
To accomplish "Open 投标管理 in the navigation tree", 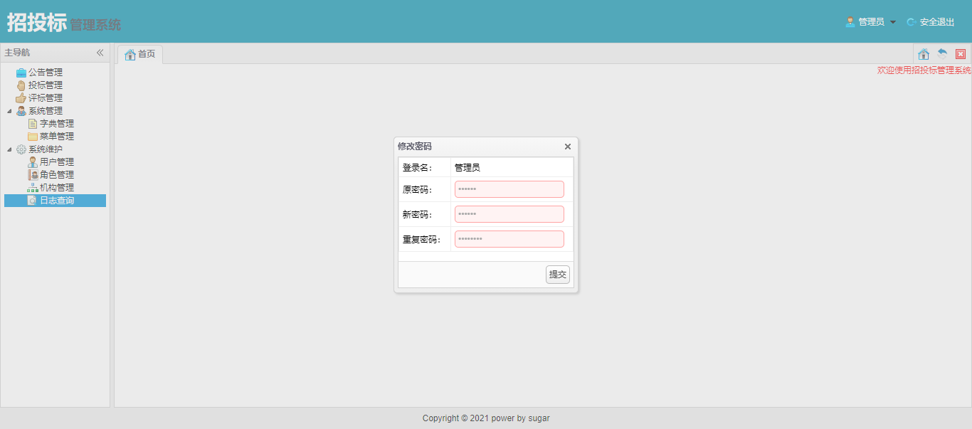I will pyautogui.click(x=46, y=85).
